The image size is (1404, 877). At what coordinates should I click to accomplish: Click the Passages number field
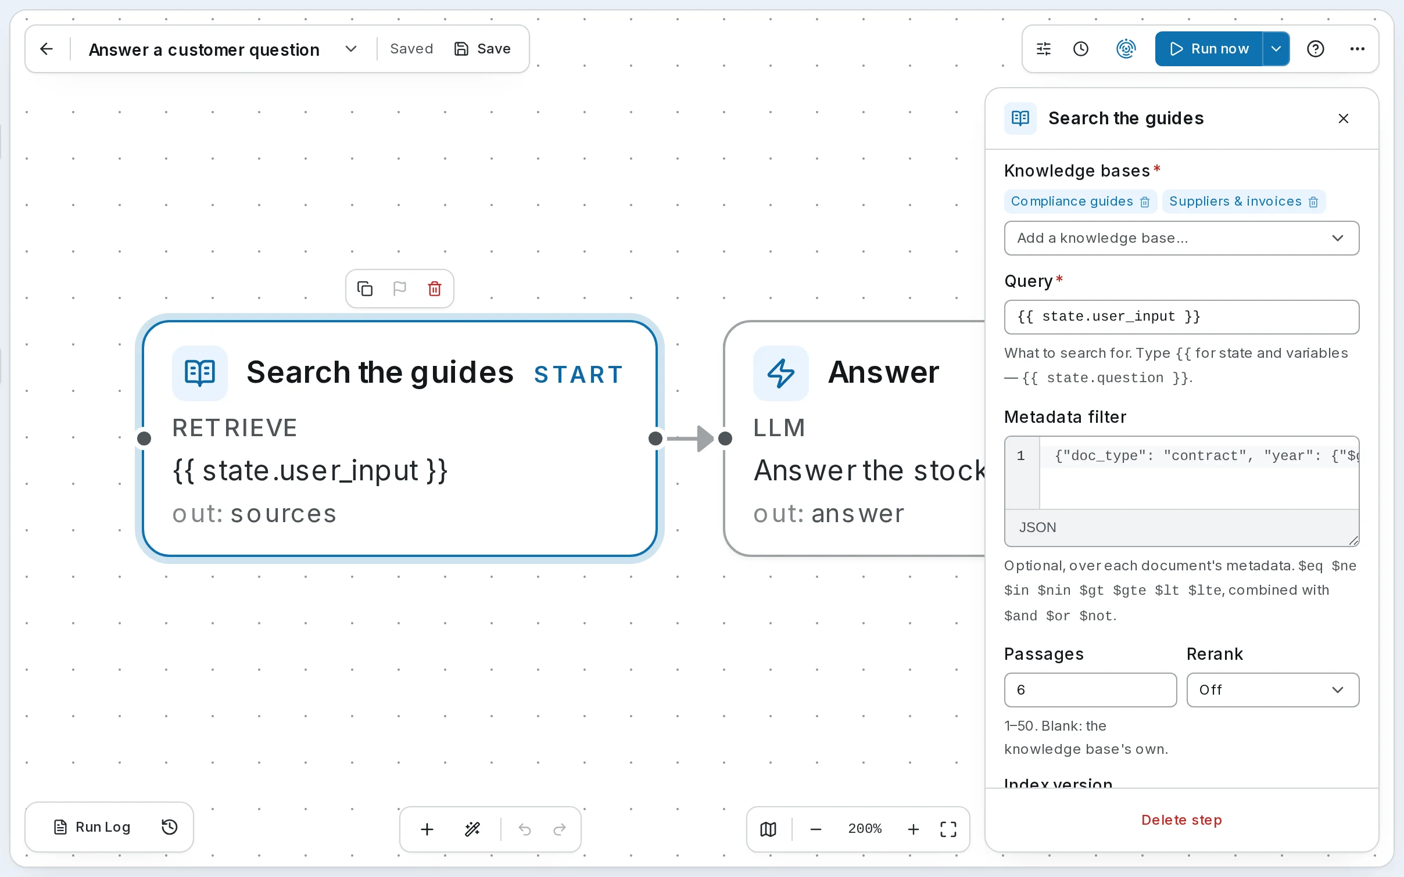coord(1090,690)
